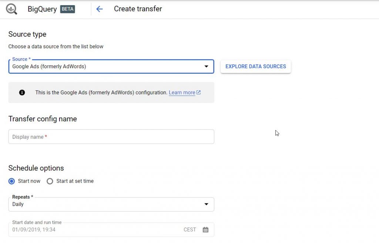Go back using the blue arrow

click(x=99, y=9)
